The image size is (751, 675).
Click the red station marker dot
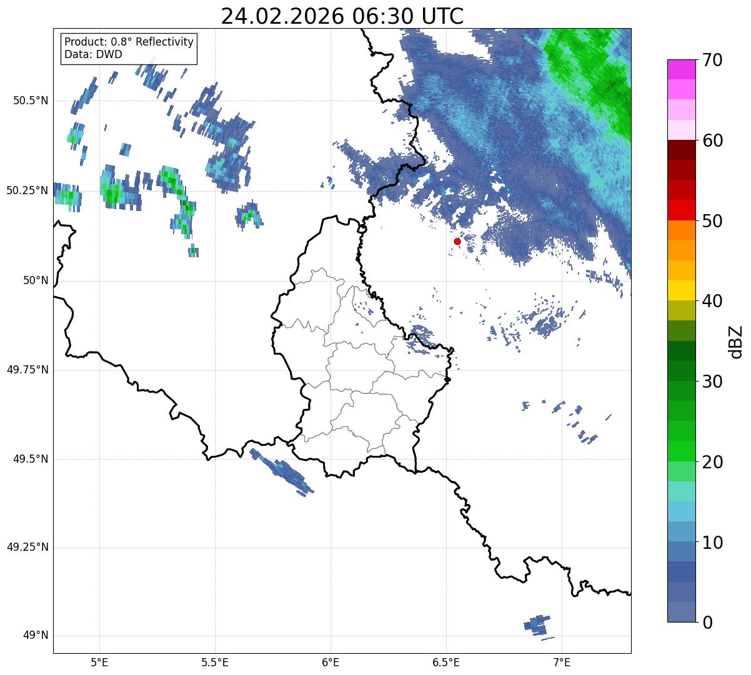point(457,241)
